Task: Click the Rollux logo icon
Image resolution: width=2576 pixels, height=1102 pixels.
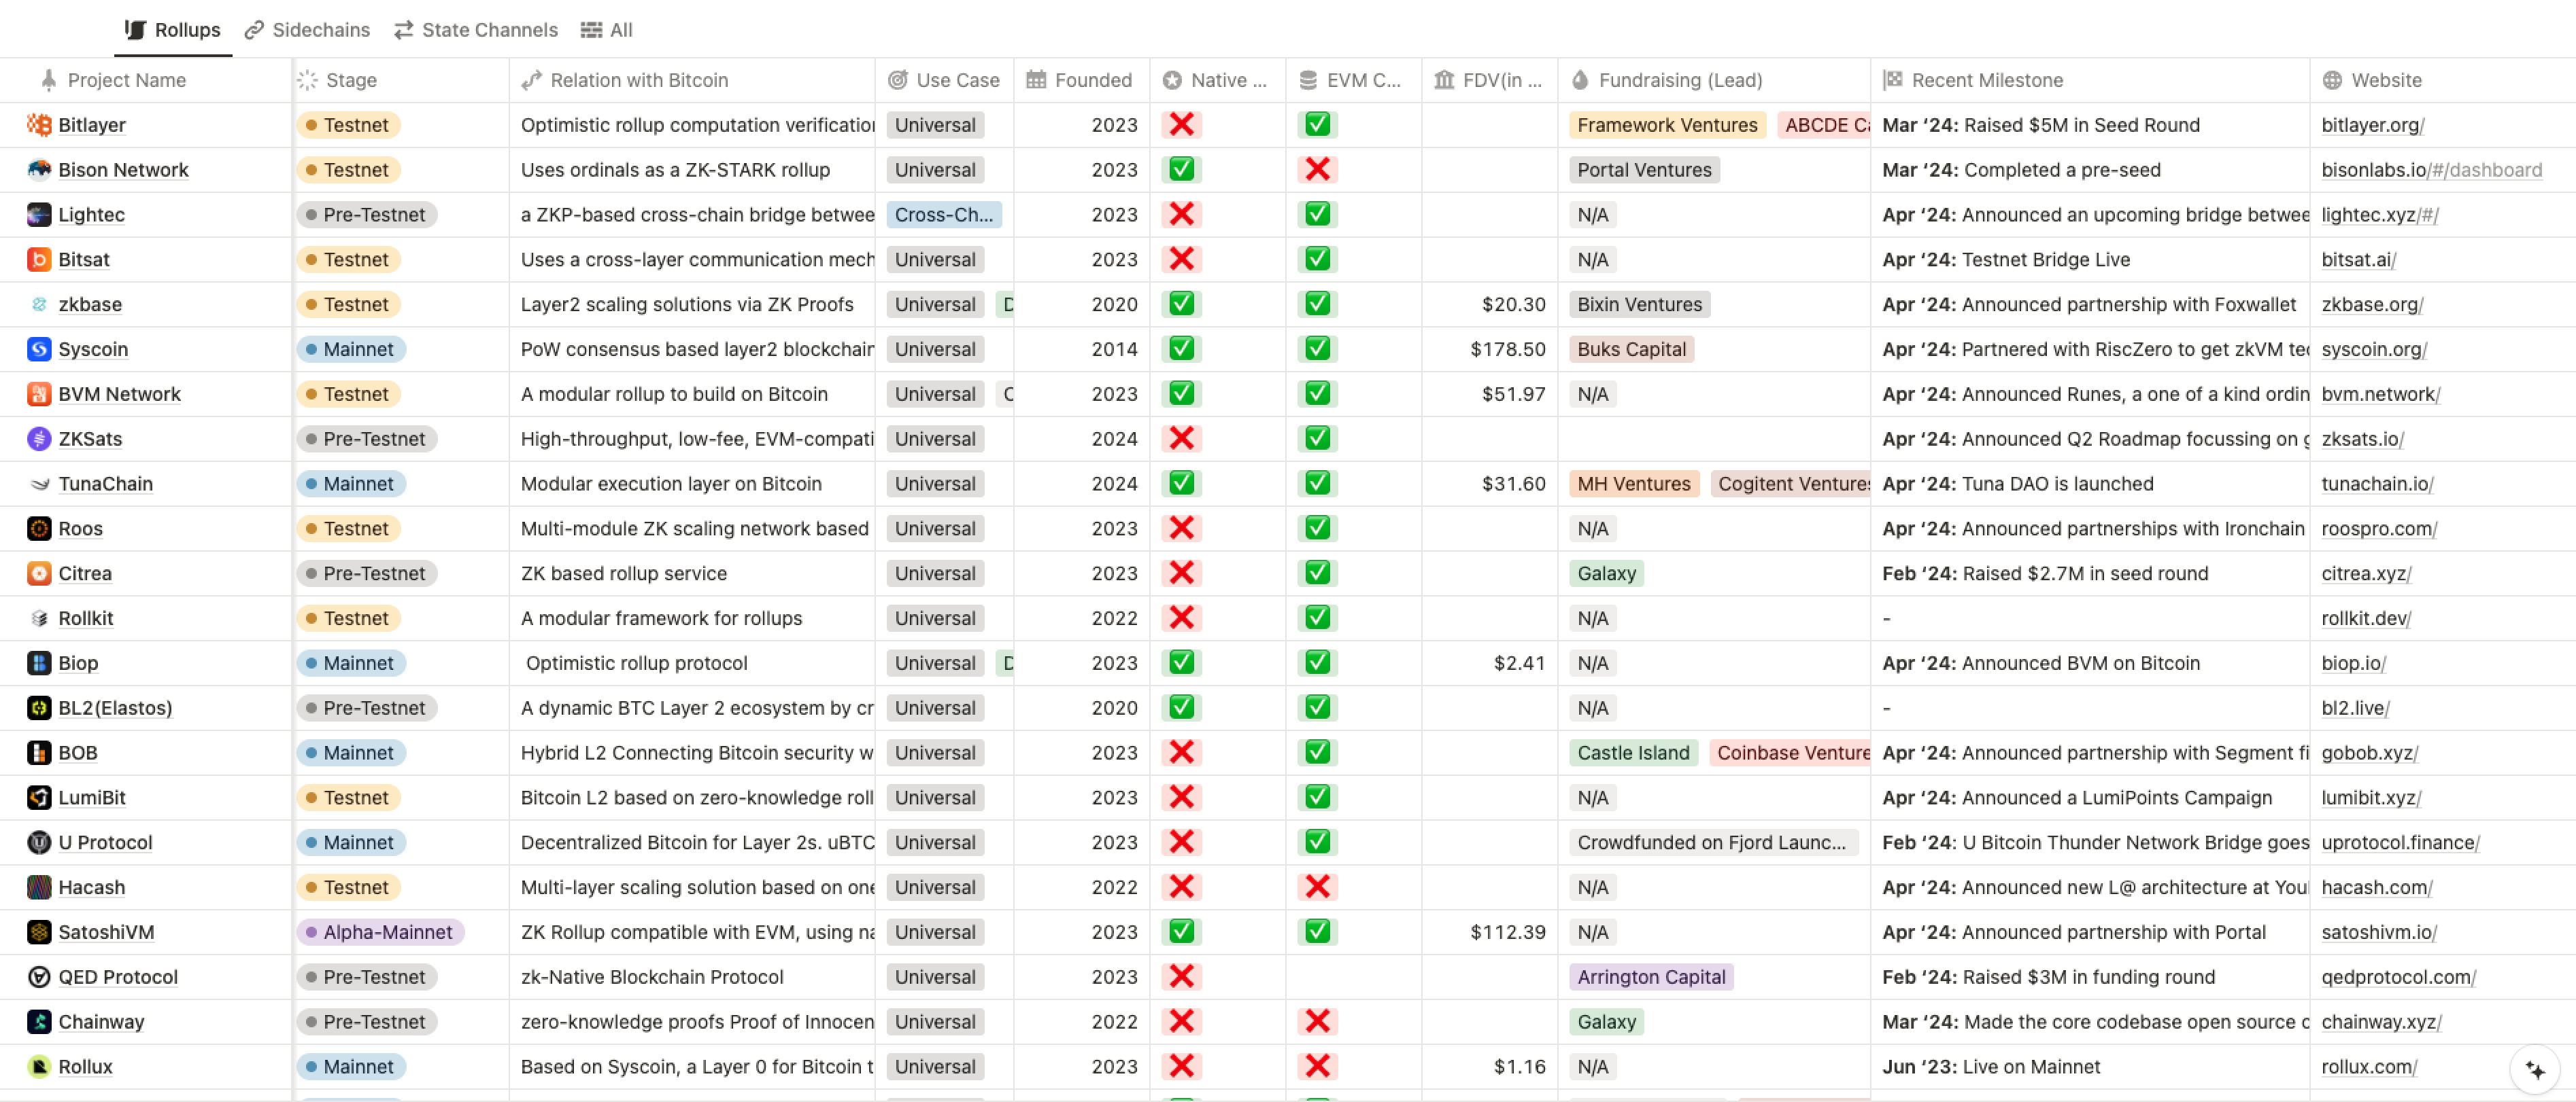Action: [39, 1067]
